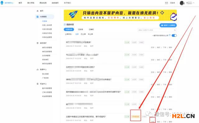This screenshot has height=123, width=199.
Task: Click the user avatar picture
Action: [x=182, y=3]
